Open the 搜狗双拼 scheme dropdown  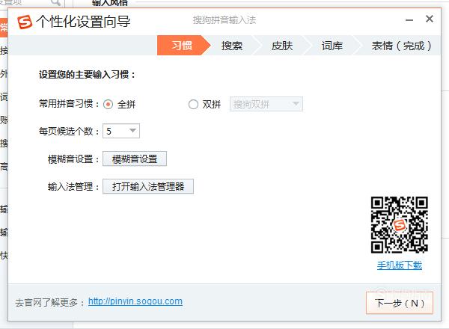point(266,104)
